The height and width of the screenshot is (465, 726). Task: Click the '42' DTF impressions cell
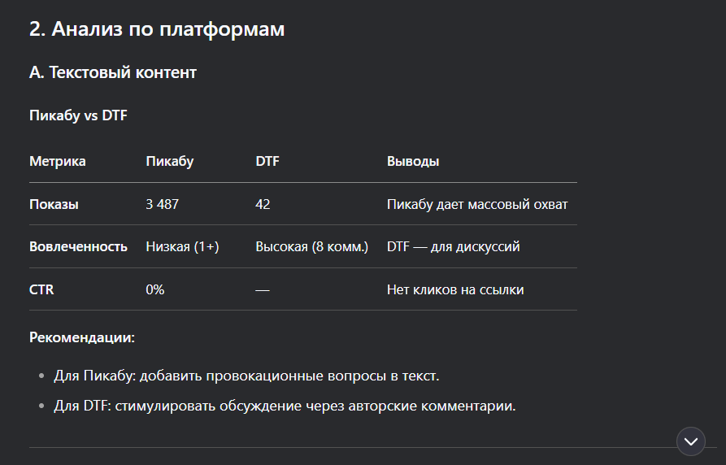(x=263, y=204)
